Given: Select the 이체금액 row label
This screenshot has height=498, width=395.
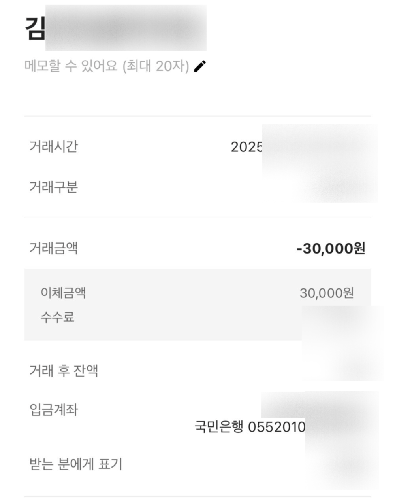Looking at the screenshot, I should 63,293.
